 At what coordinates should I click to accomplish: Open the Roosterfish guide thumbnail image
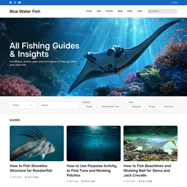37,143
